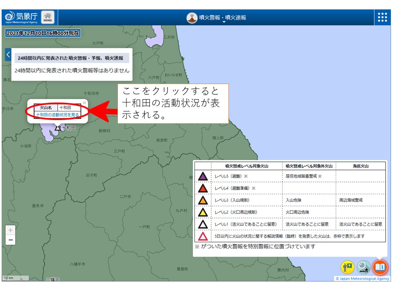393x295 pixels.
Task: Click the purple Level 5 triangle in legend
Action: [203, 176]
